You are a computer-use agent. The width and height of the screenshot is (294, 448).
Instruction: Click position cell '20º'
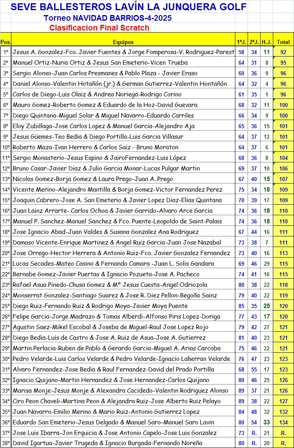pyautogui.click(x=6, y=253)
